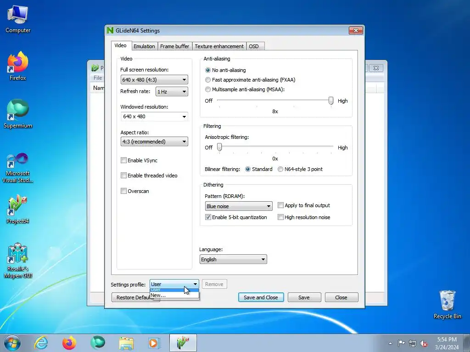
Task: Launch Internet Explorer from the taskbar
Action: [x=41, y=343]
